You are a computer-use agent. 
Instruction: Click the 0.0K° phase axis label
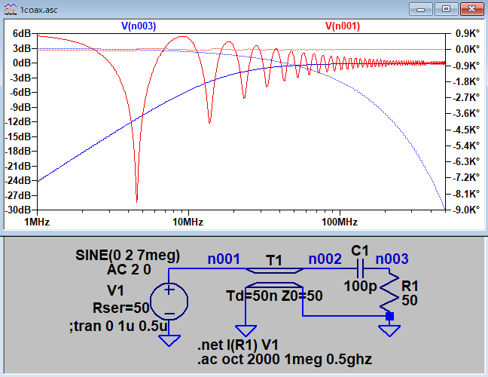(468, 49)
